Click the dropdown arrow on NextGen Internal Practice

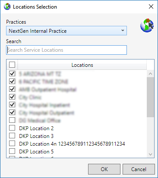(123, 30)
